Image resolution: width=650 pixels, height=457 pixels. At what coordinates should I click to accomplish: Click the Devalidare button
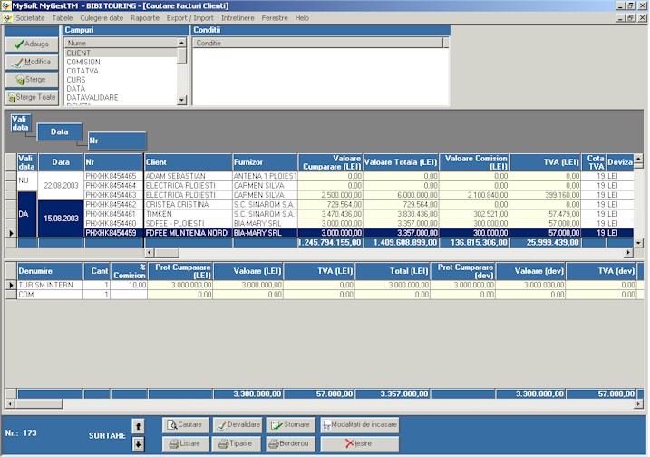tap(238, 424)
